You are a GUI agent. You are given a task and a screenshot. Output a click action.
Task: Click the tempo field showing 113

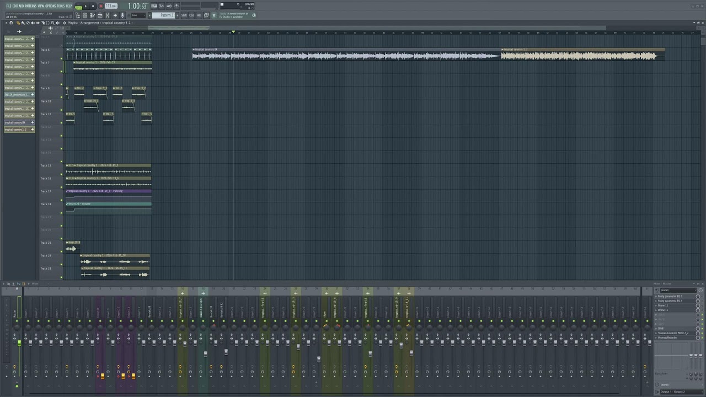click(111, 6)
